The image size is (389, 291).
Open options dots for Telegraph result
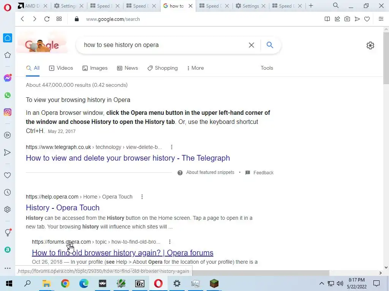click(x=171, y=147)
